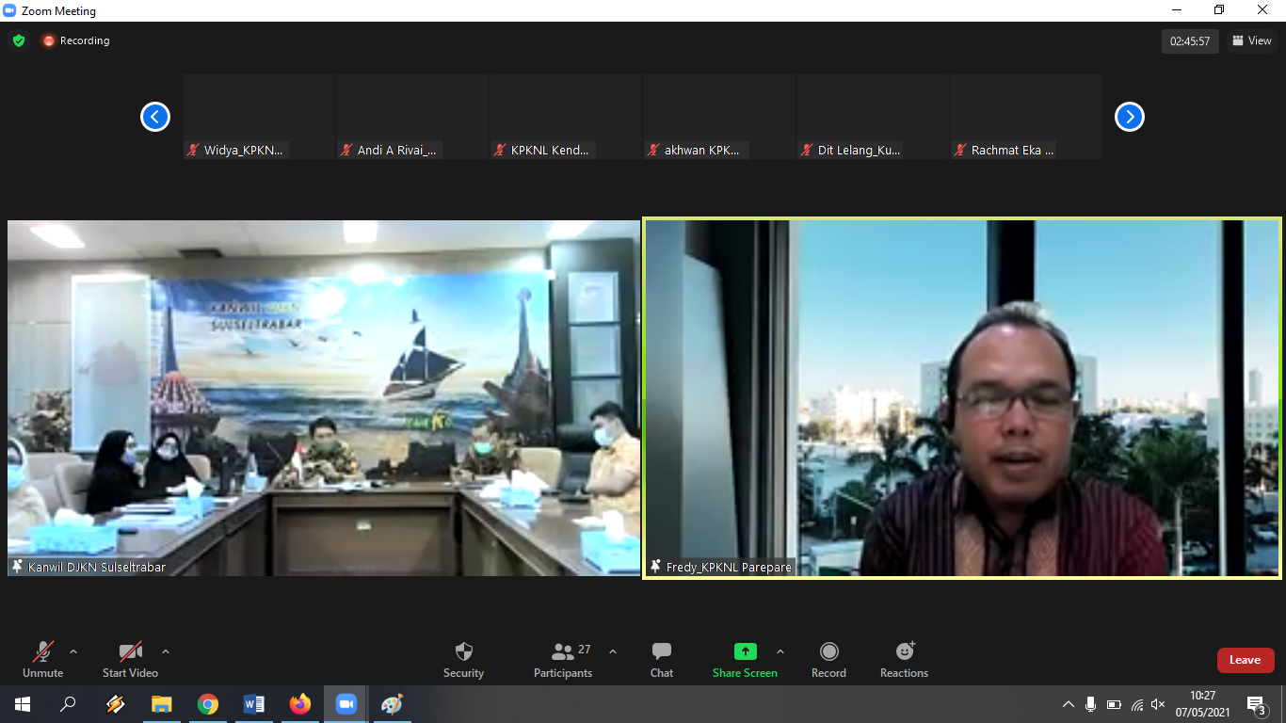This screenshot has width=1286, height=723.
Task: Expand Share Screen options arrow
Action: point(780,651)
